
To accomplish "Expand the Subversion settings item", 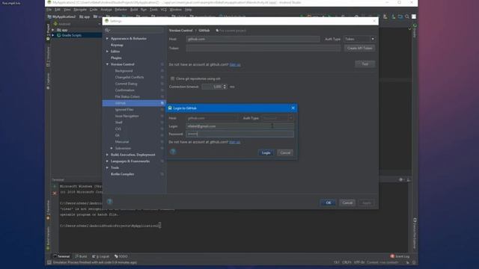I will point(112,148).
